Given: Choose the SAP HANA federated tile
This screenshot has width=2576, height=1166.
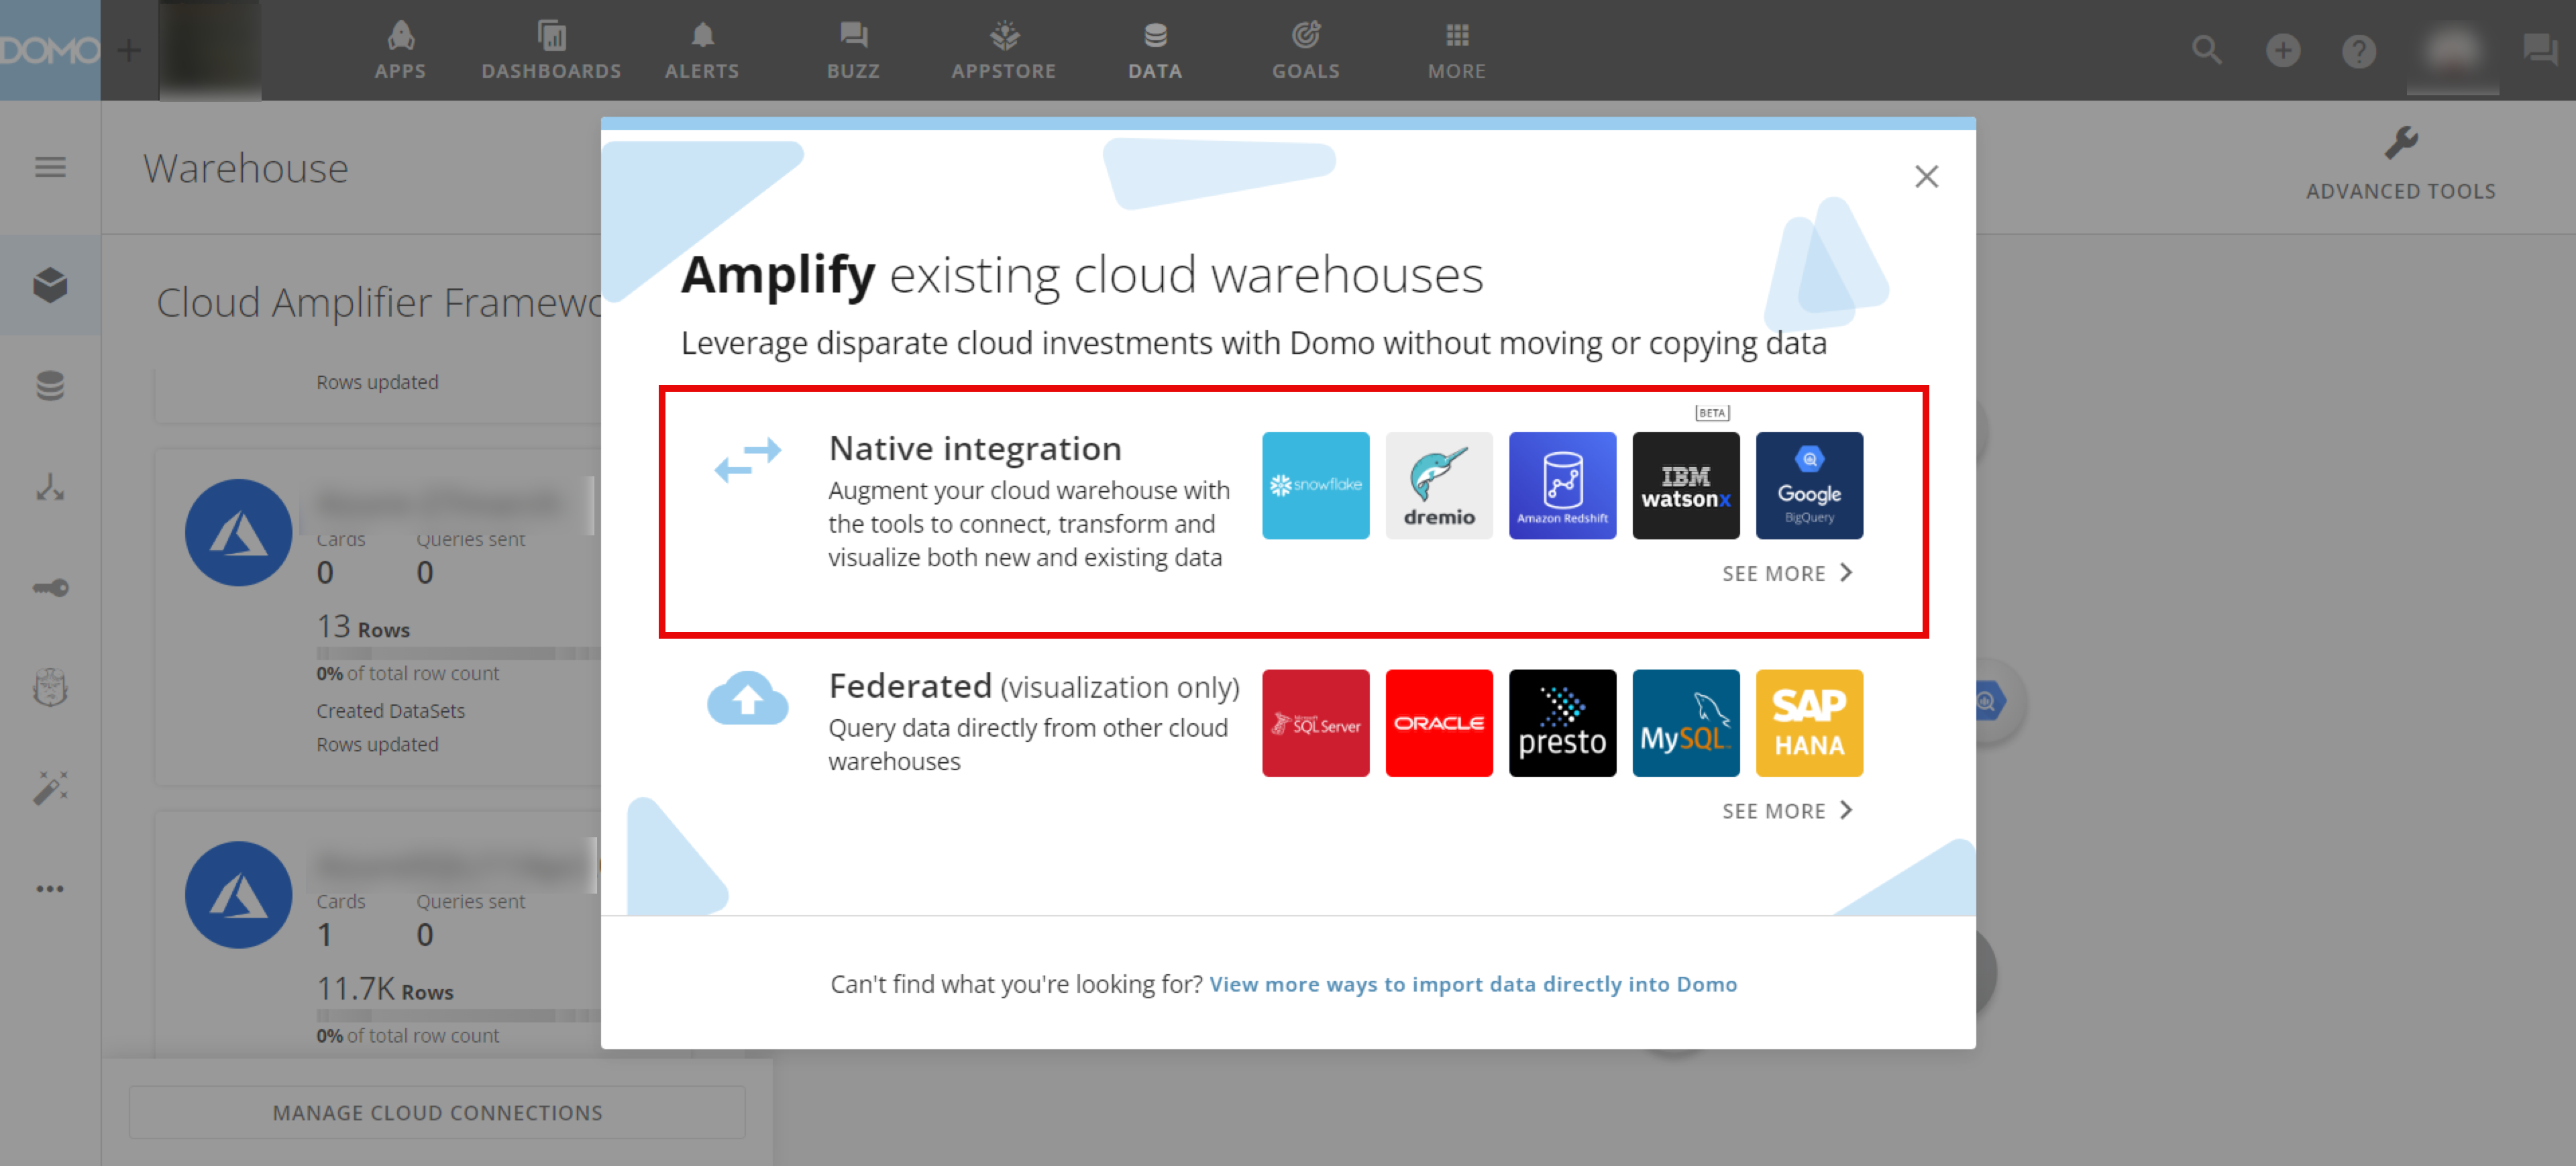Looking at the screenshot, I should pos(1808,722).
